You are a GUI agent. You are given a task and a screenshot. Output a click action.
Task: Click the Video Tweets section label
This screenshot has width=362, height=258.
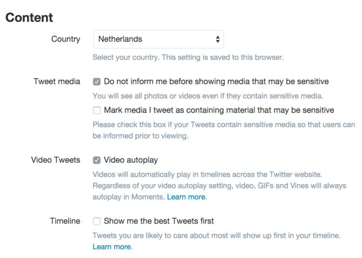56,160
